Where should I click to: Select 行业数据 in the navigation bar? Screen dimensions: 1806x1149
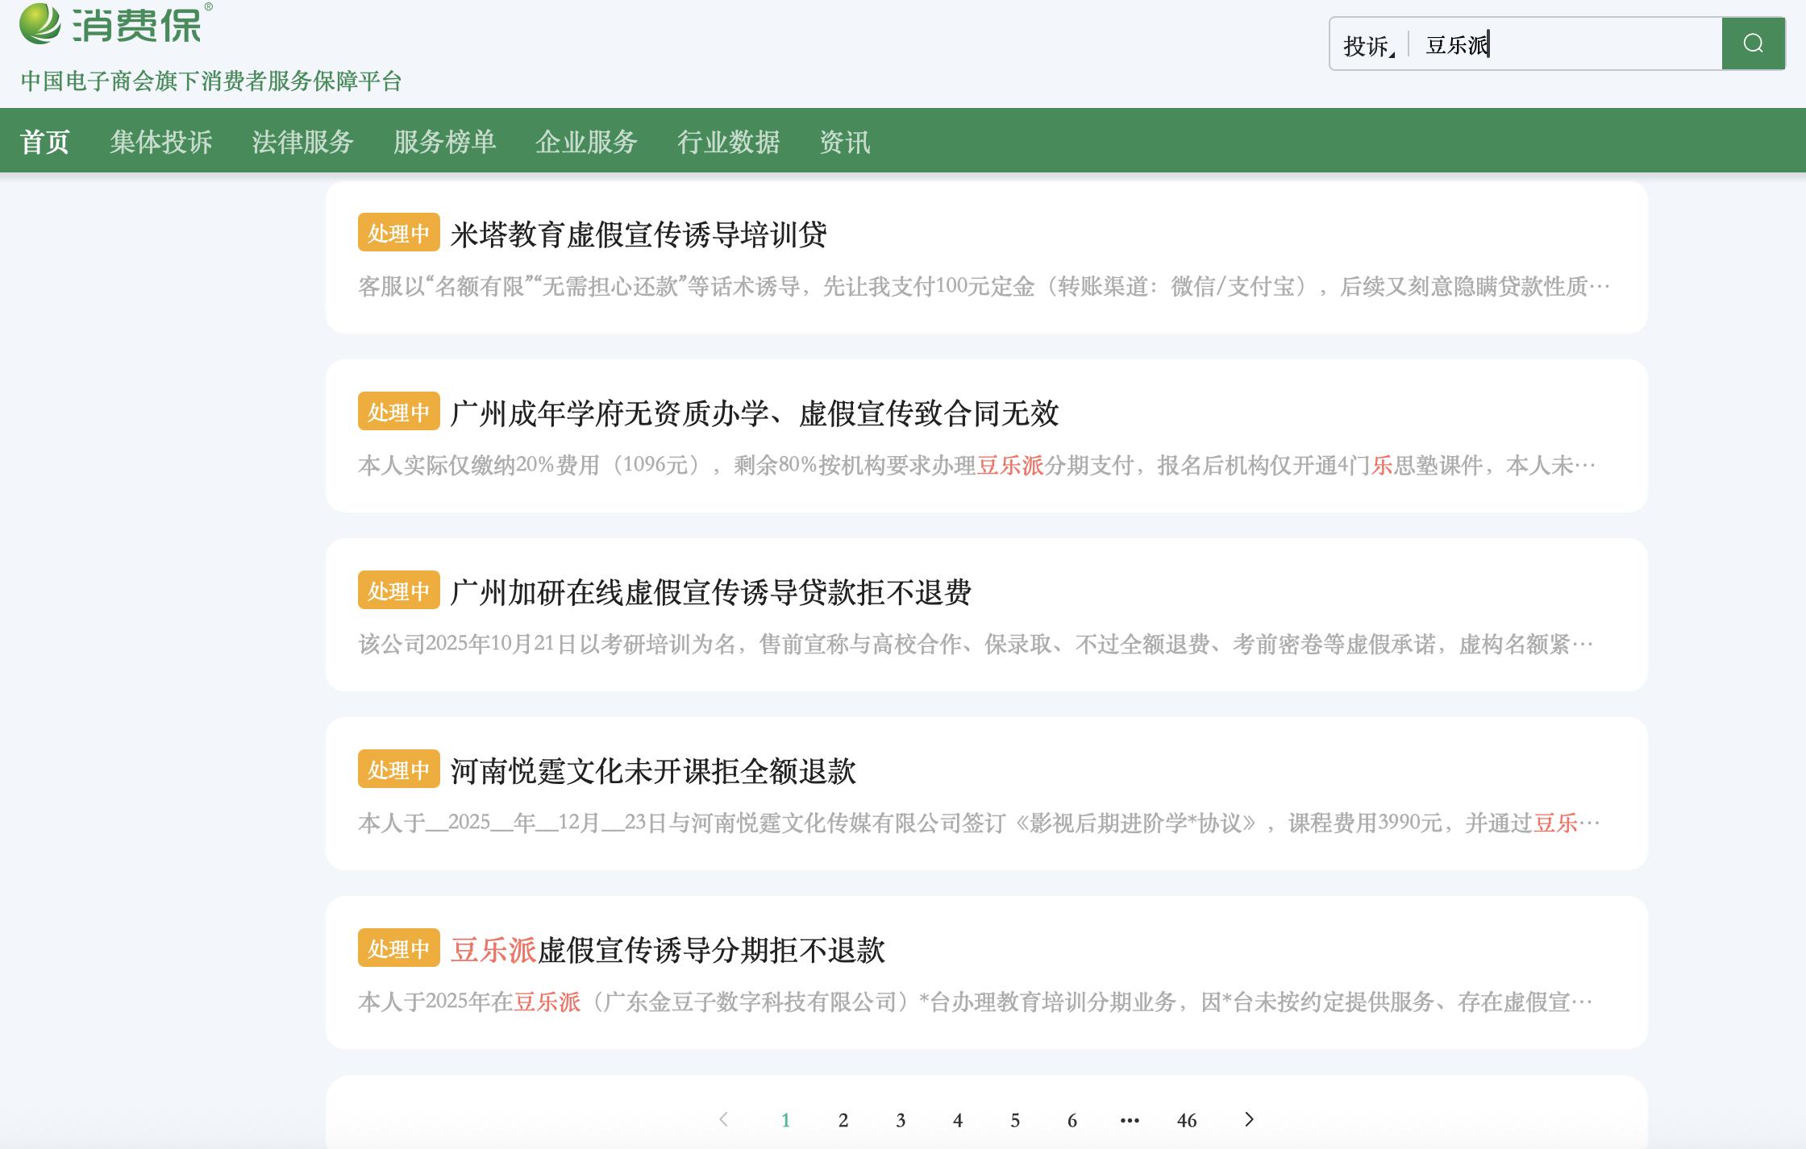coord(728,142)
